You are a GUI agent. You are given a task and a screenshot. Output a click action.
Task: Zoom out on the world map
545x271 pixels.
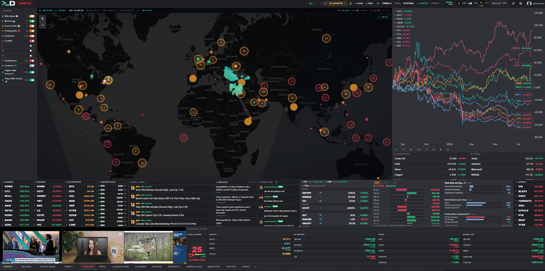42,25
